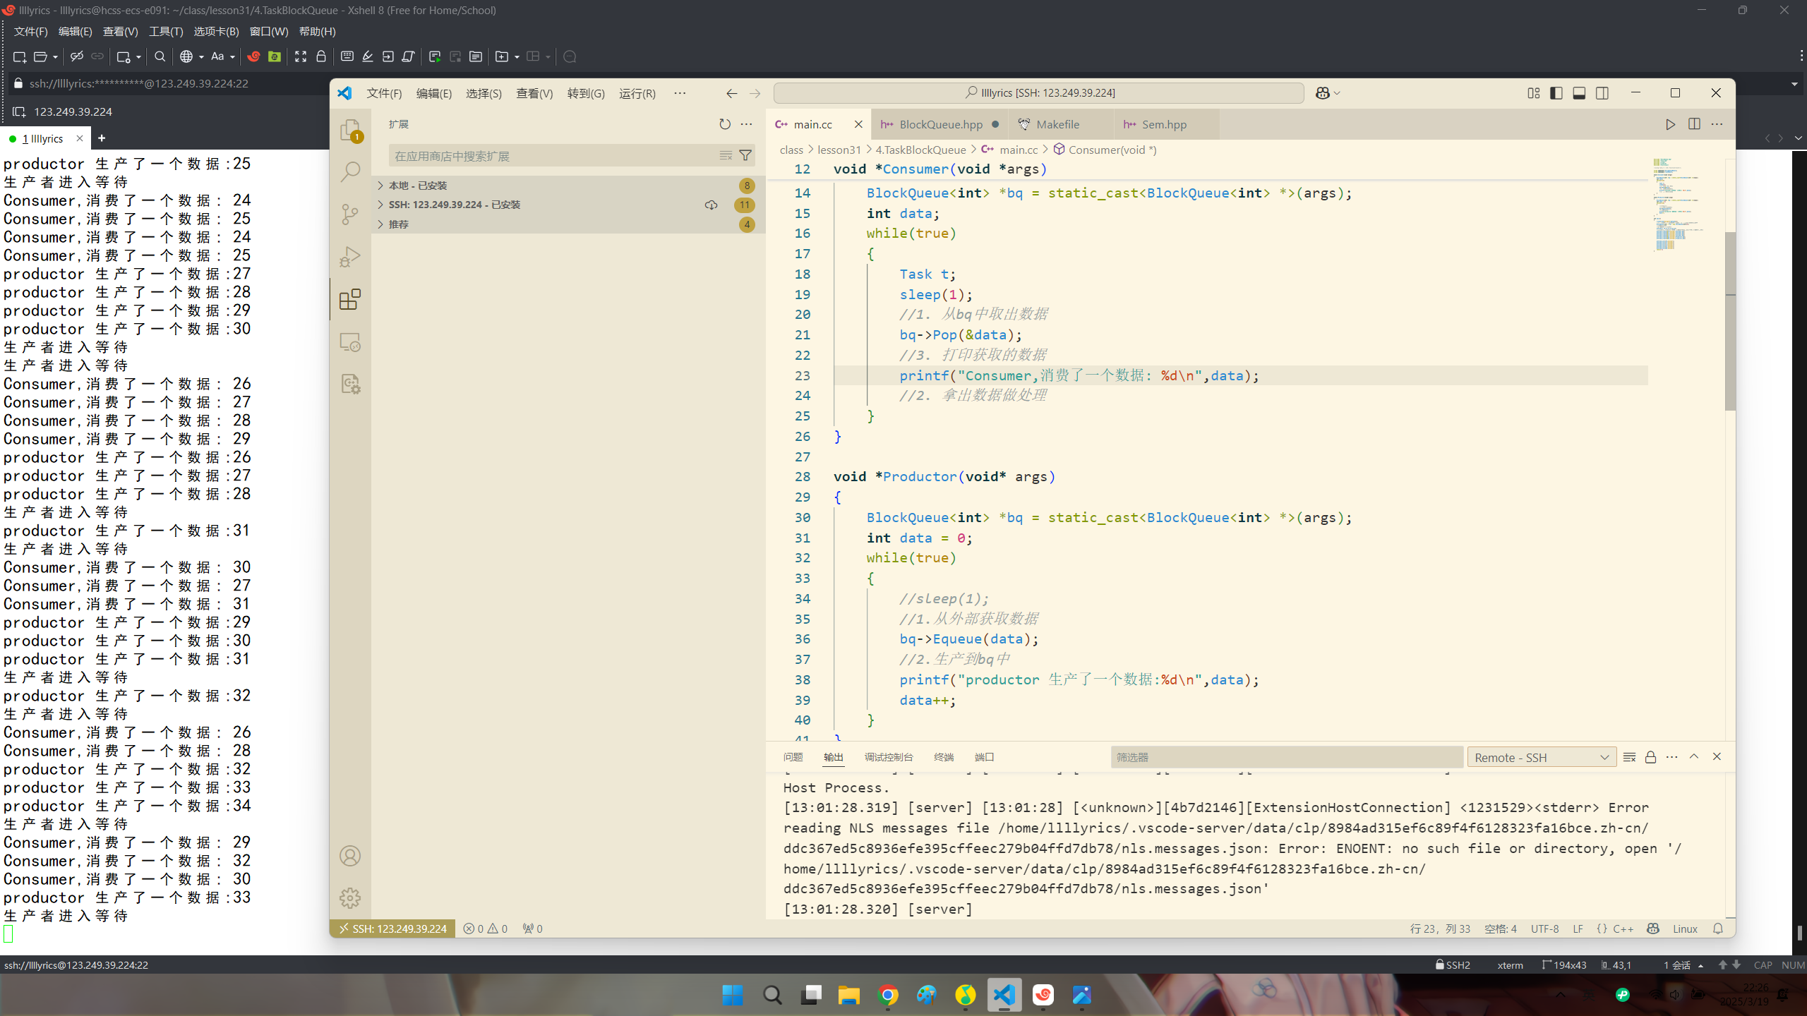The width and height of the screenshot is (1807, 1016).
Task: Open the Run and Debug view icon
Action: pos(350,257)
